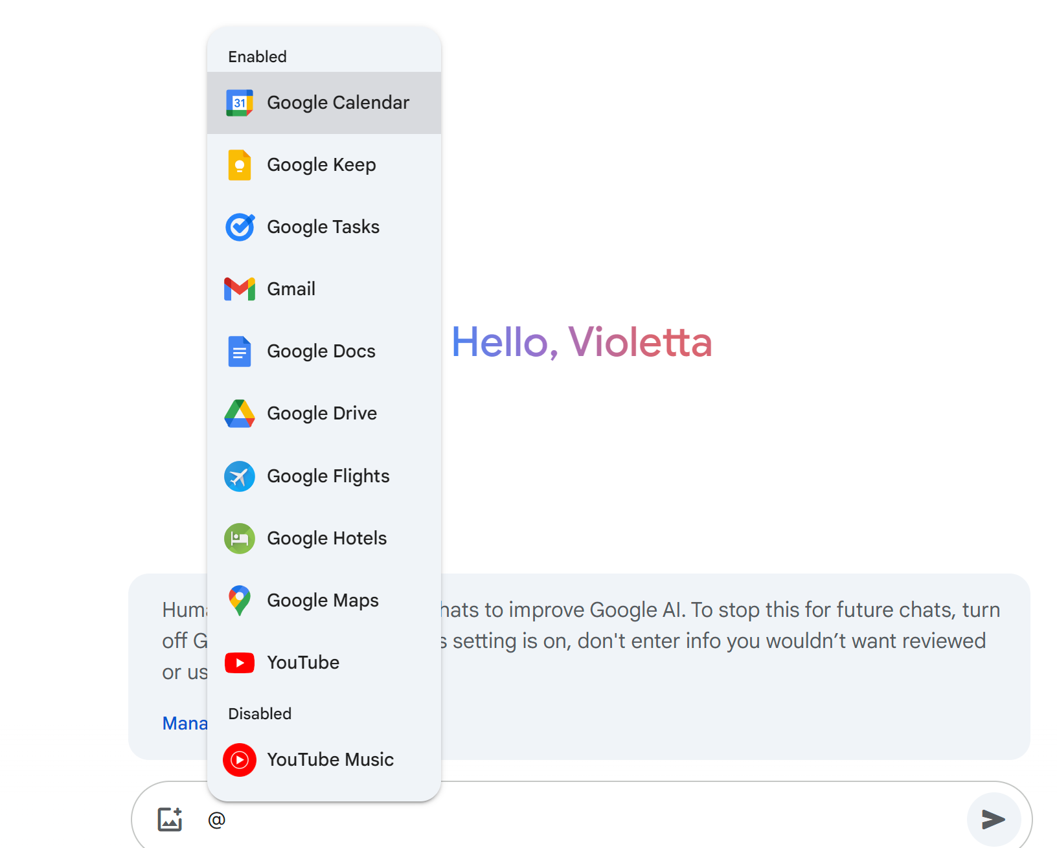Viewport: 1057px width, 848px height.
Task: Click the Google Calendar icon
Action: [240, 103]
